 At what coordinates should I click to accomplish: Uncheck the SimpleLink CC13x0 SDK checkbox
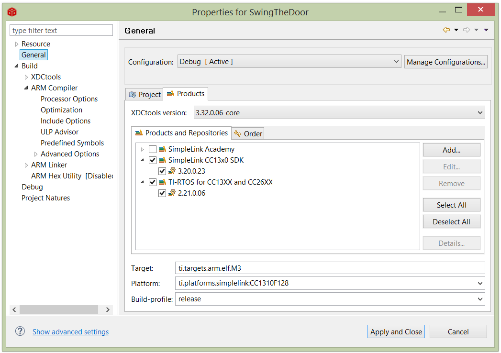[153, 160]
